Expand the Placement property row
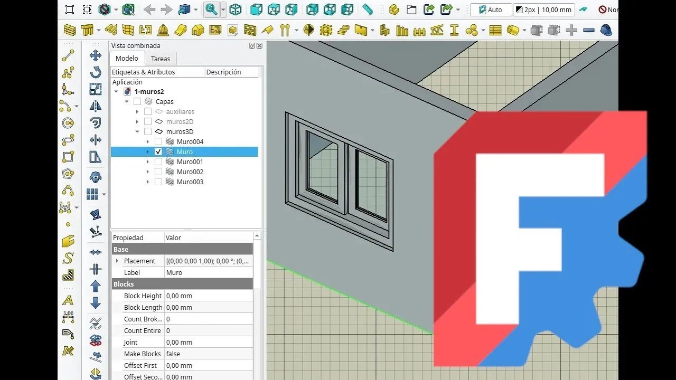The image size is (676, 380). tap(117, 261)
